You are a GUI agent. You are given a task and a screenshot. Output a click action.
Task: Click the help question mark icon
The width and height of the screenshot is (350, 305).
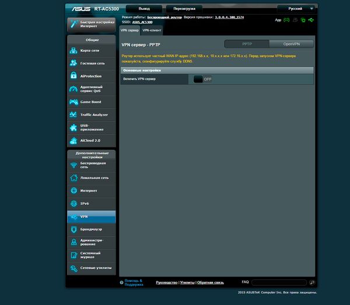(121, 282)
